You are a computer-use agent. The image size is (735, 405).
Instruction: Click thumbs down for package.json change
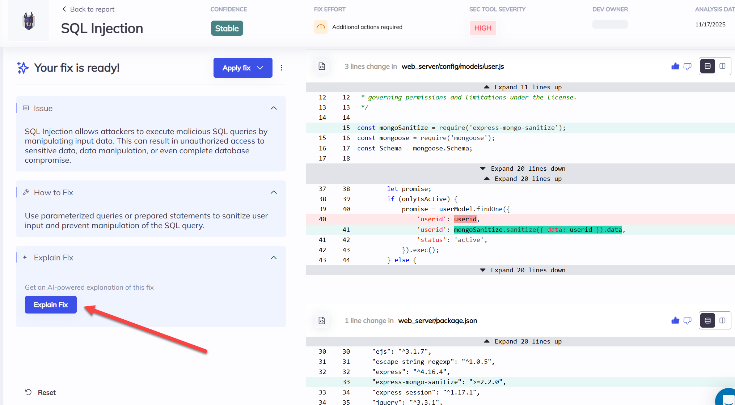(687, 320)
